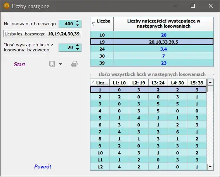
Task: Click the scroll up arrow of lower table
Action: point(210,82)
